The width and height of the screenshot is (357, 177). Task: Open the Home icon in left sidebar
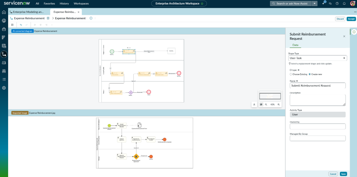[4, 12]
